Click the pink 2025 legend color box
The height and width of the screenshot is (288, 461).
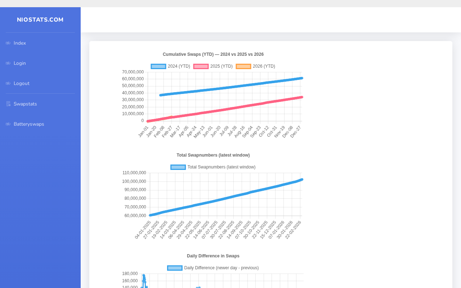point(201,66)
